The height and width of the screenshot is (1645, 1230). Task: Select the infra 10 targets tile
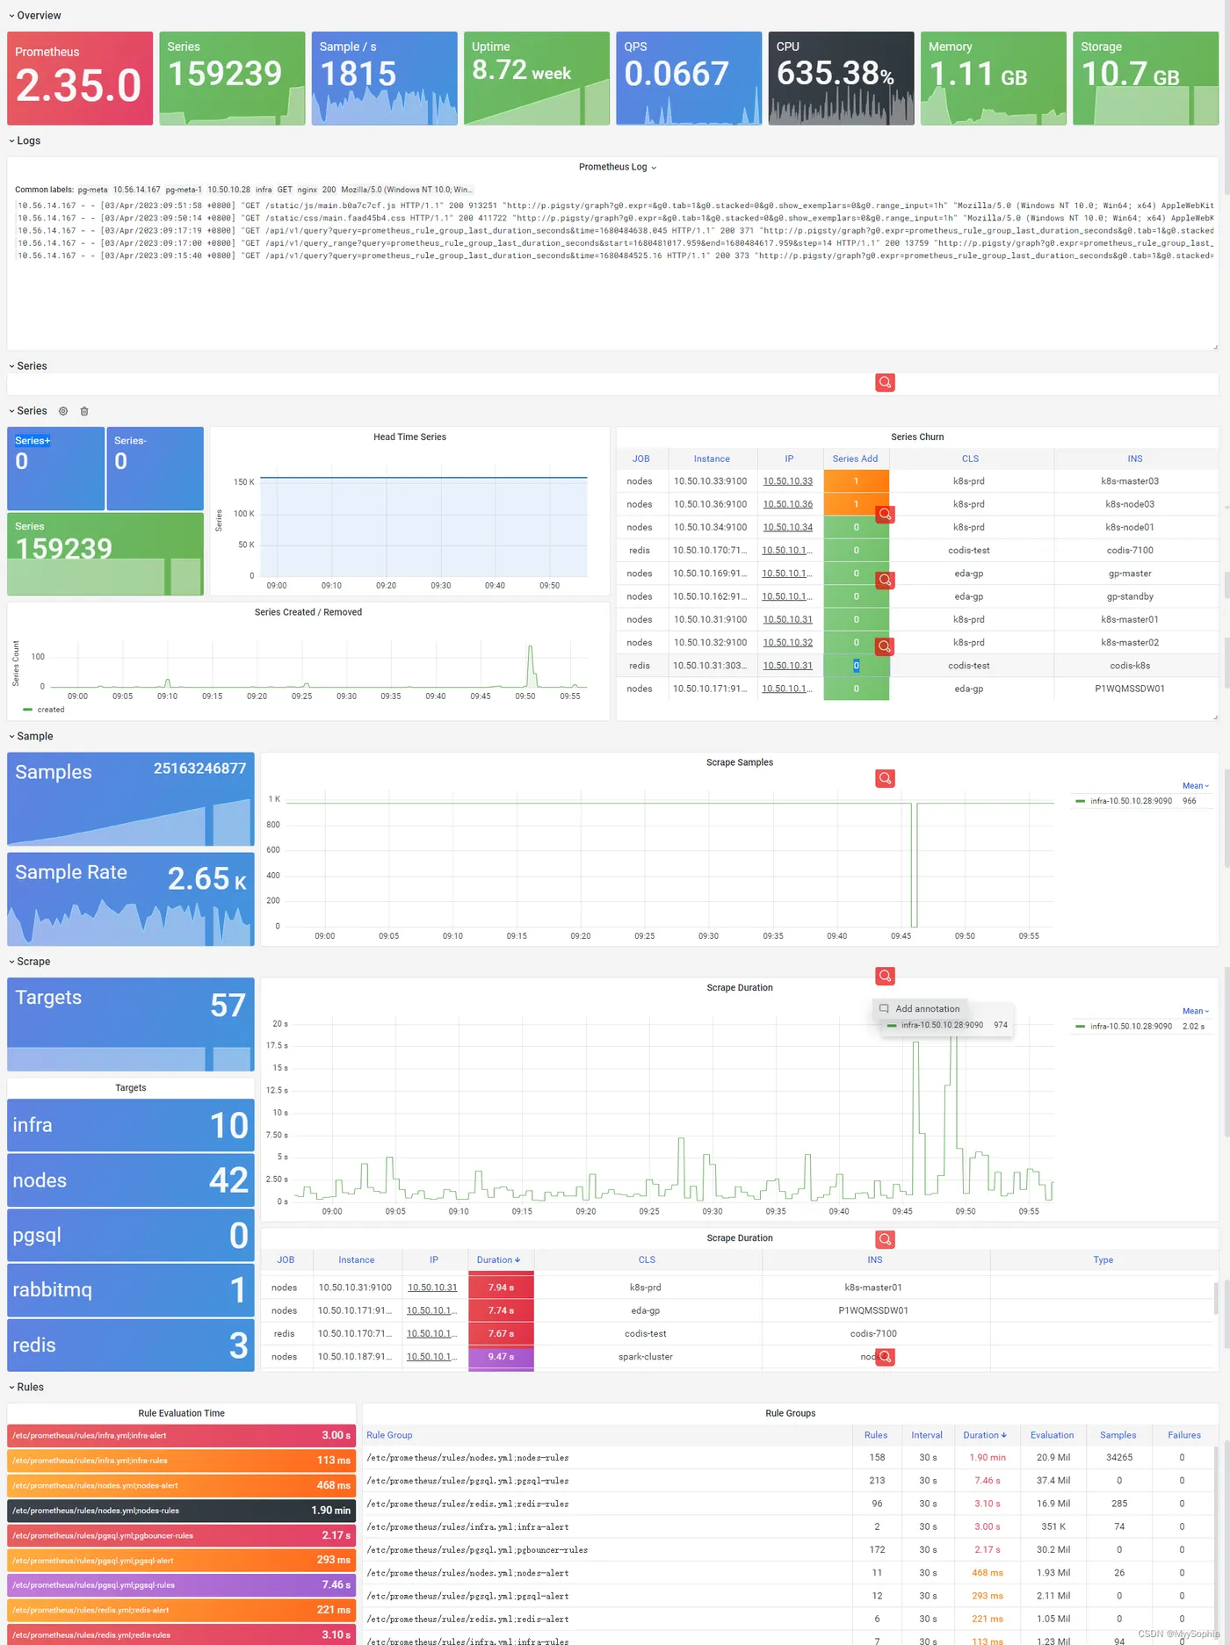131,1125
